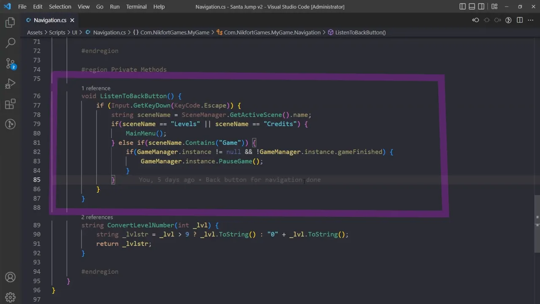This screenshot has width=540, height=304.
Task: Open the Run and Debug view
Action: [10, 84]
